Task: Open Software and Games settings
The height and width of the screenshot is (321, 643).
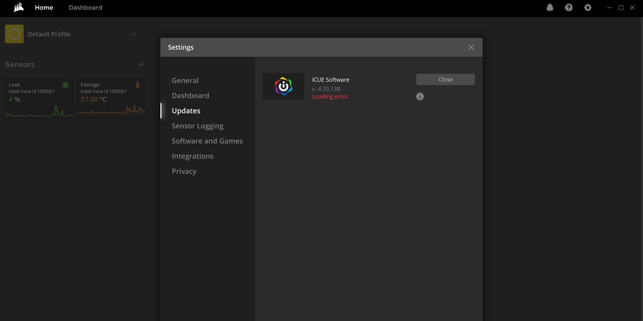Action: [x=207, y=141]
